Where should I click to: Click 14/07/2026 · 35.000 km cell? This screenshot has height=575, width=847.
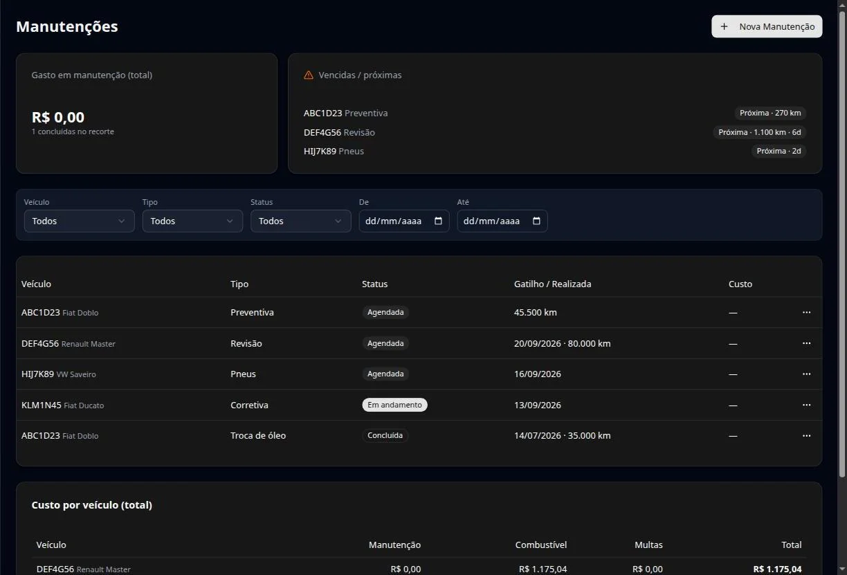(563, 435)
